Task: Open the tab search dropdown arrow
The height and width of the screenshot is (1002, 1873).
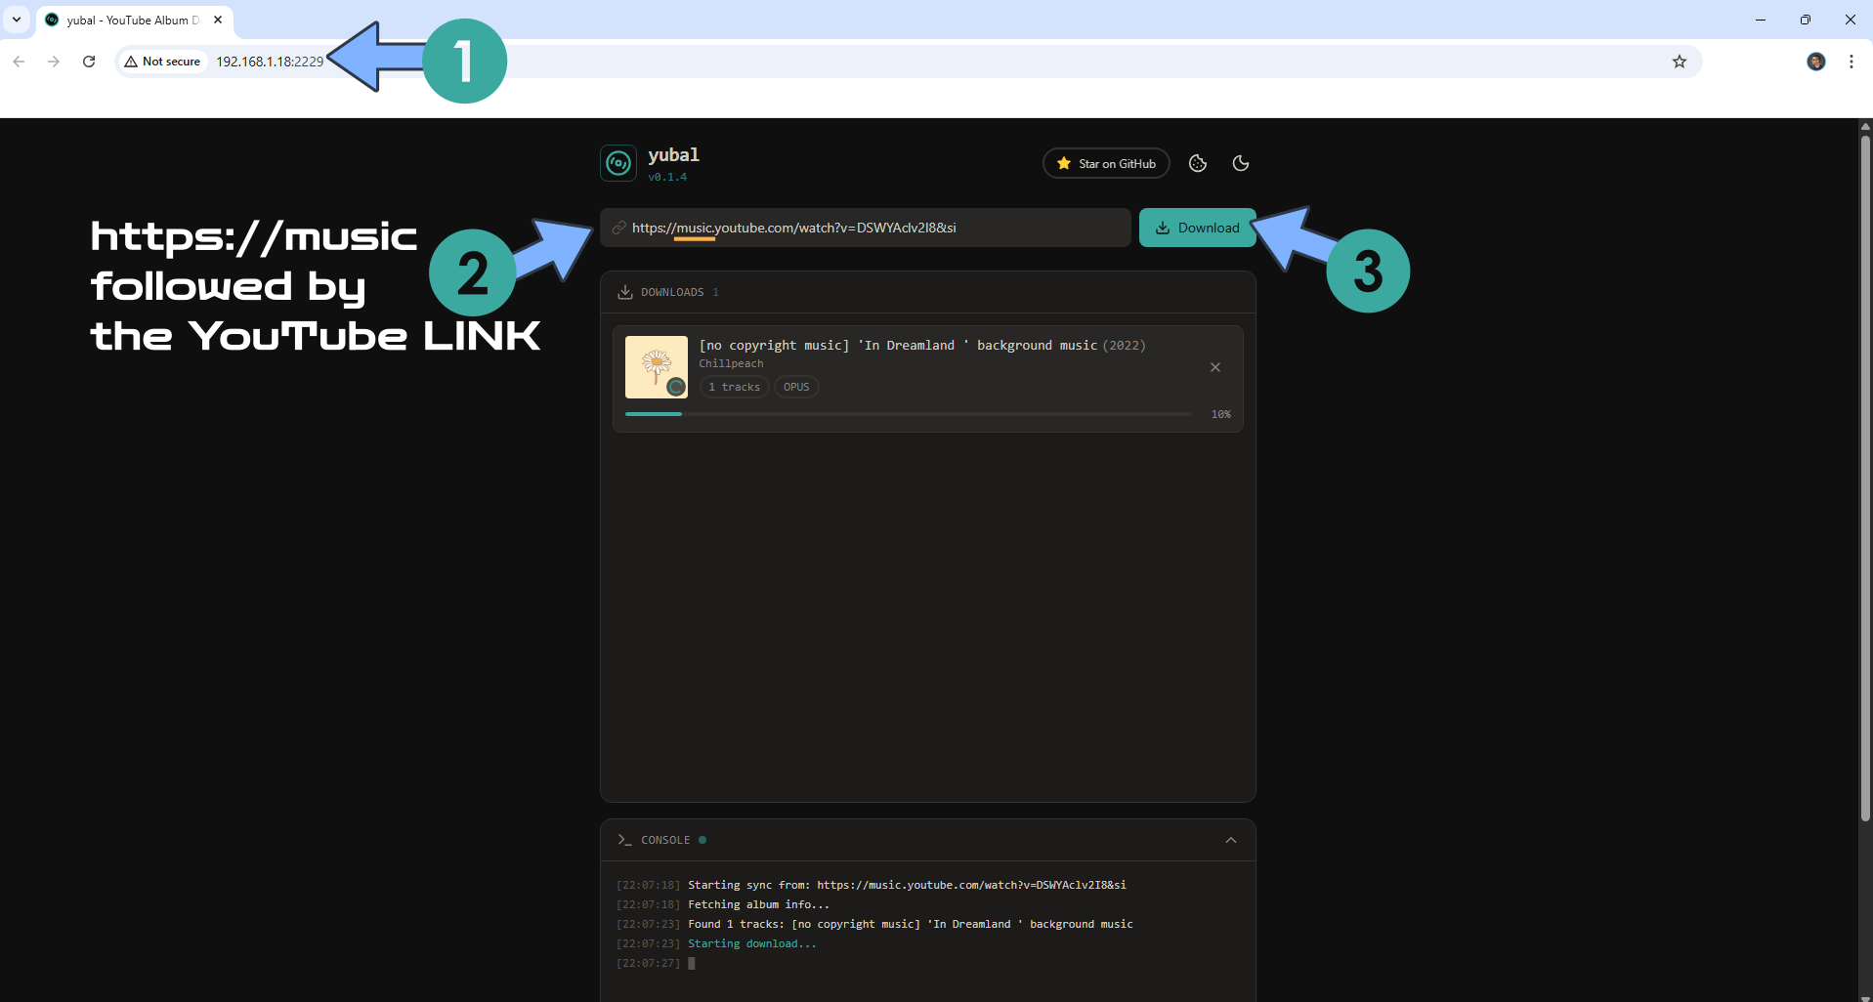Action: tap(17, 20)
